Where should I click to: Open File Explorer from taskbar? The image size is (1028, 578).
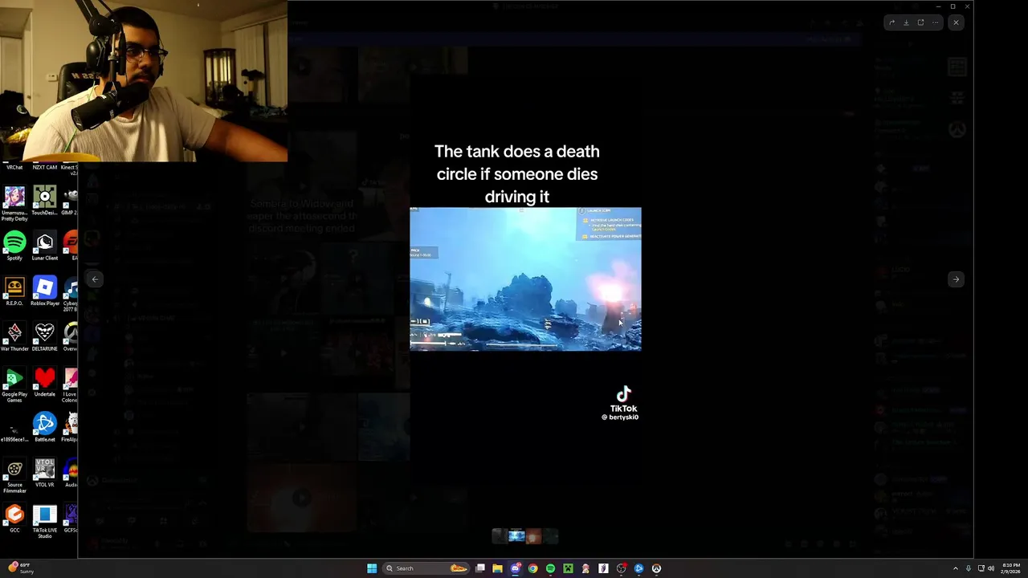pyautogui.click(x=498, y=568)
